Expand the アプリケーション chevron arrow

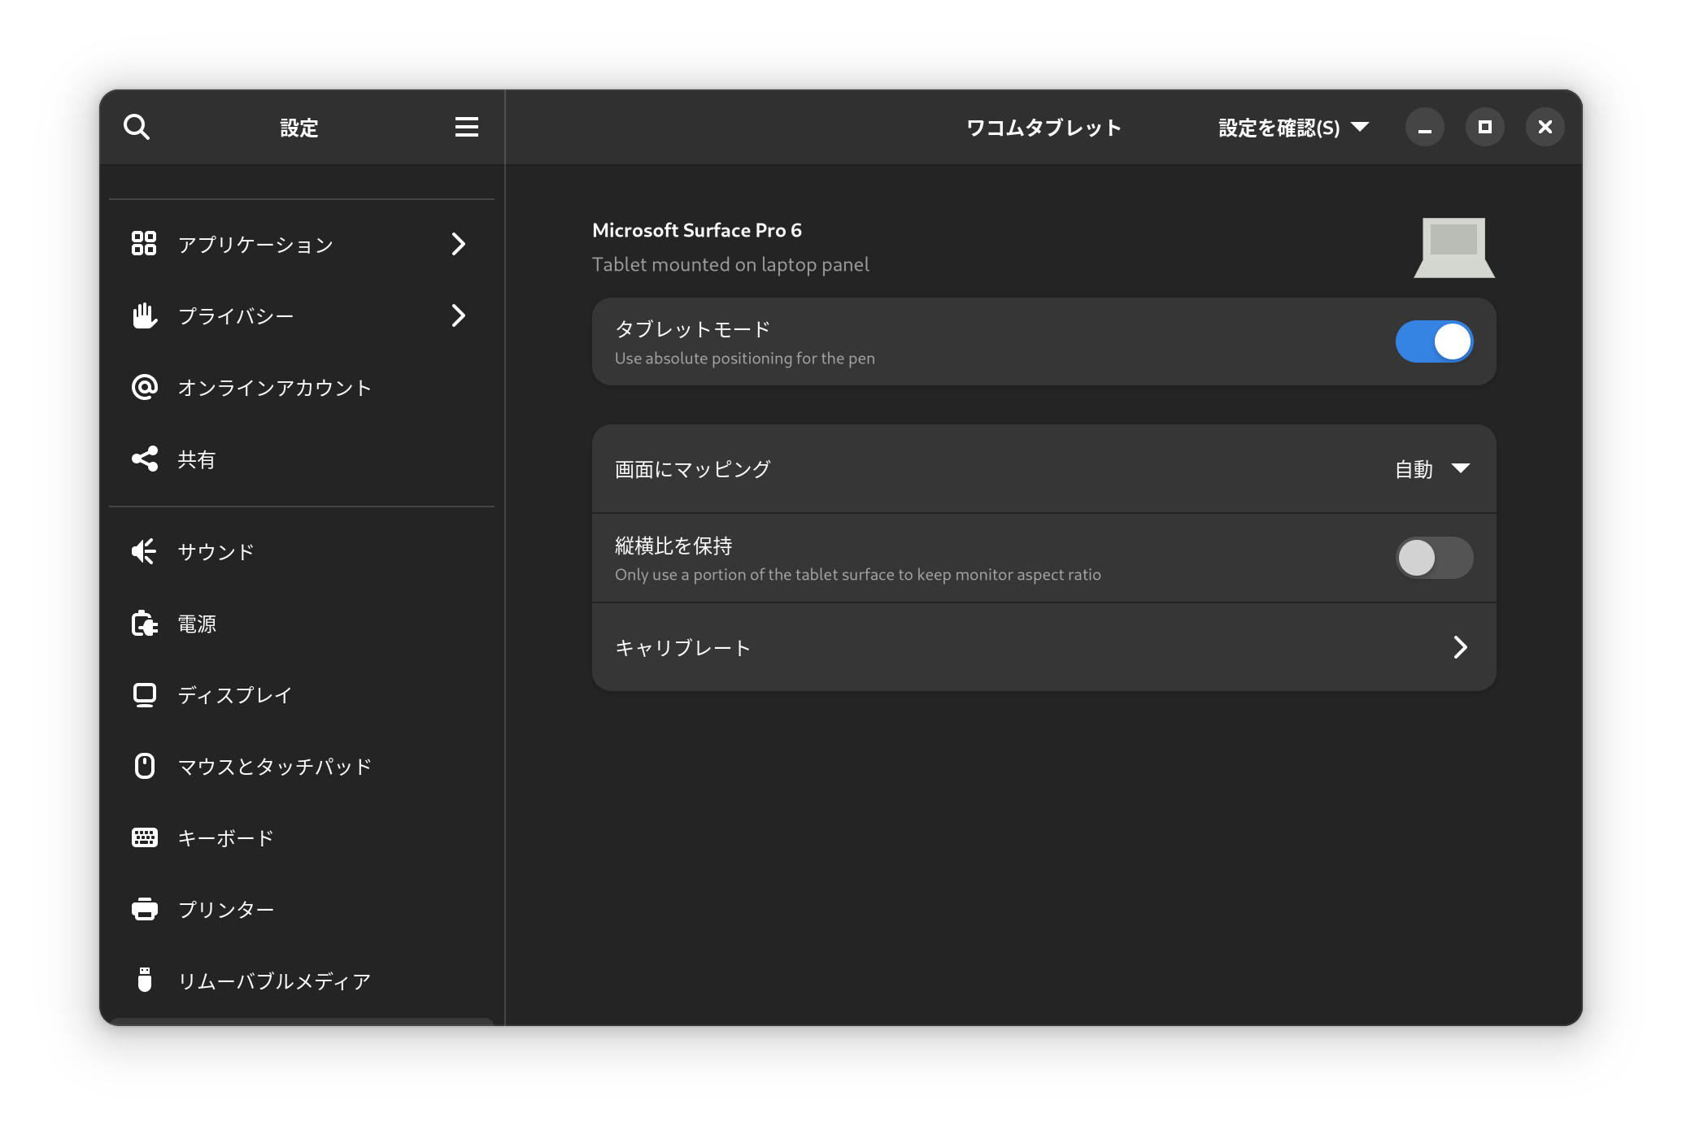click(x=459, y=244)
